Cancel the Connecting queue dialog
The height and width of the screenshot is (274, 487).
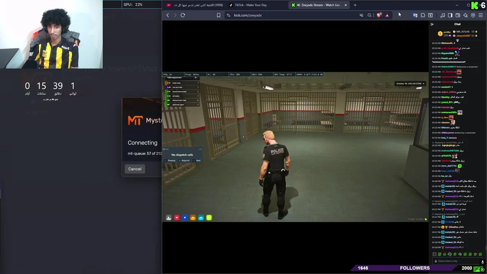pos(135,169)
